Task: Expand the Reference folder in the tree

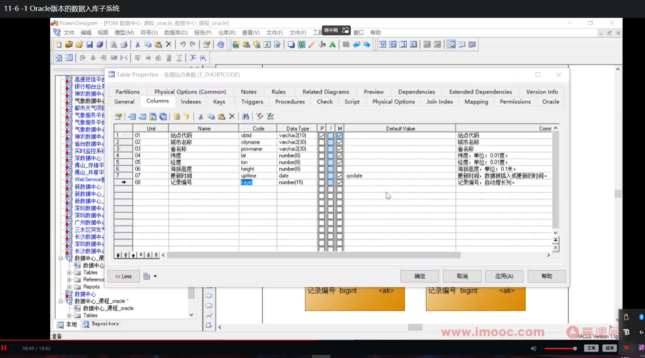Action: tap(69, 280)
